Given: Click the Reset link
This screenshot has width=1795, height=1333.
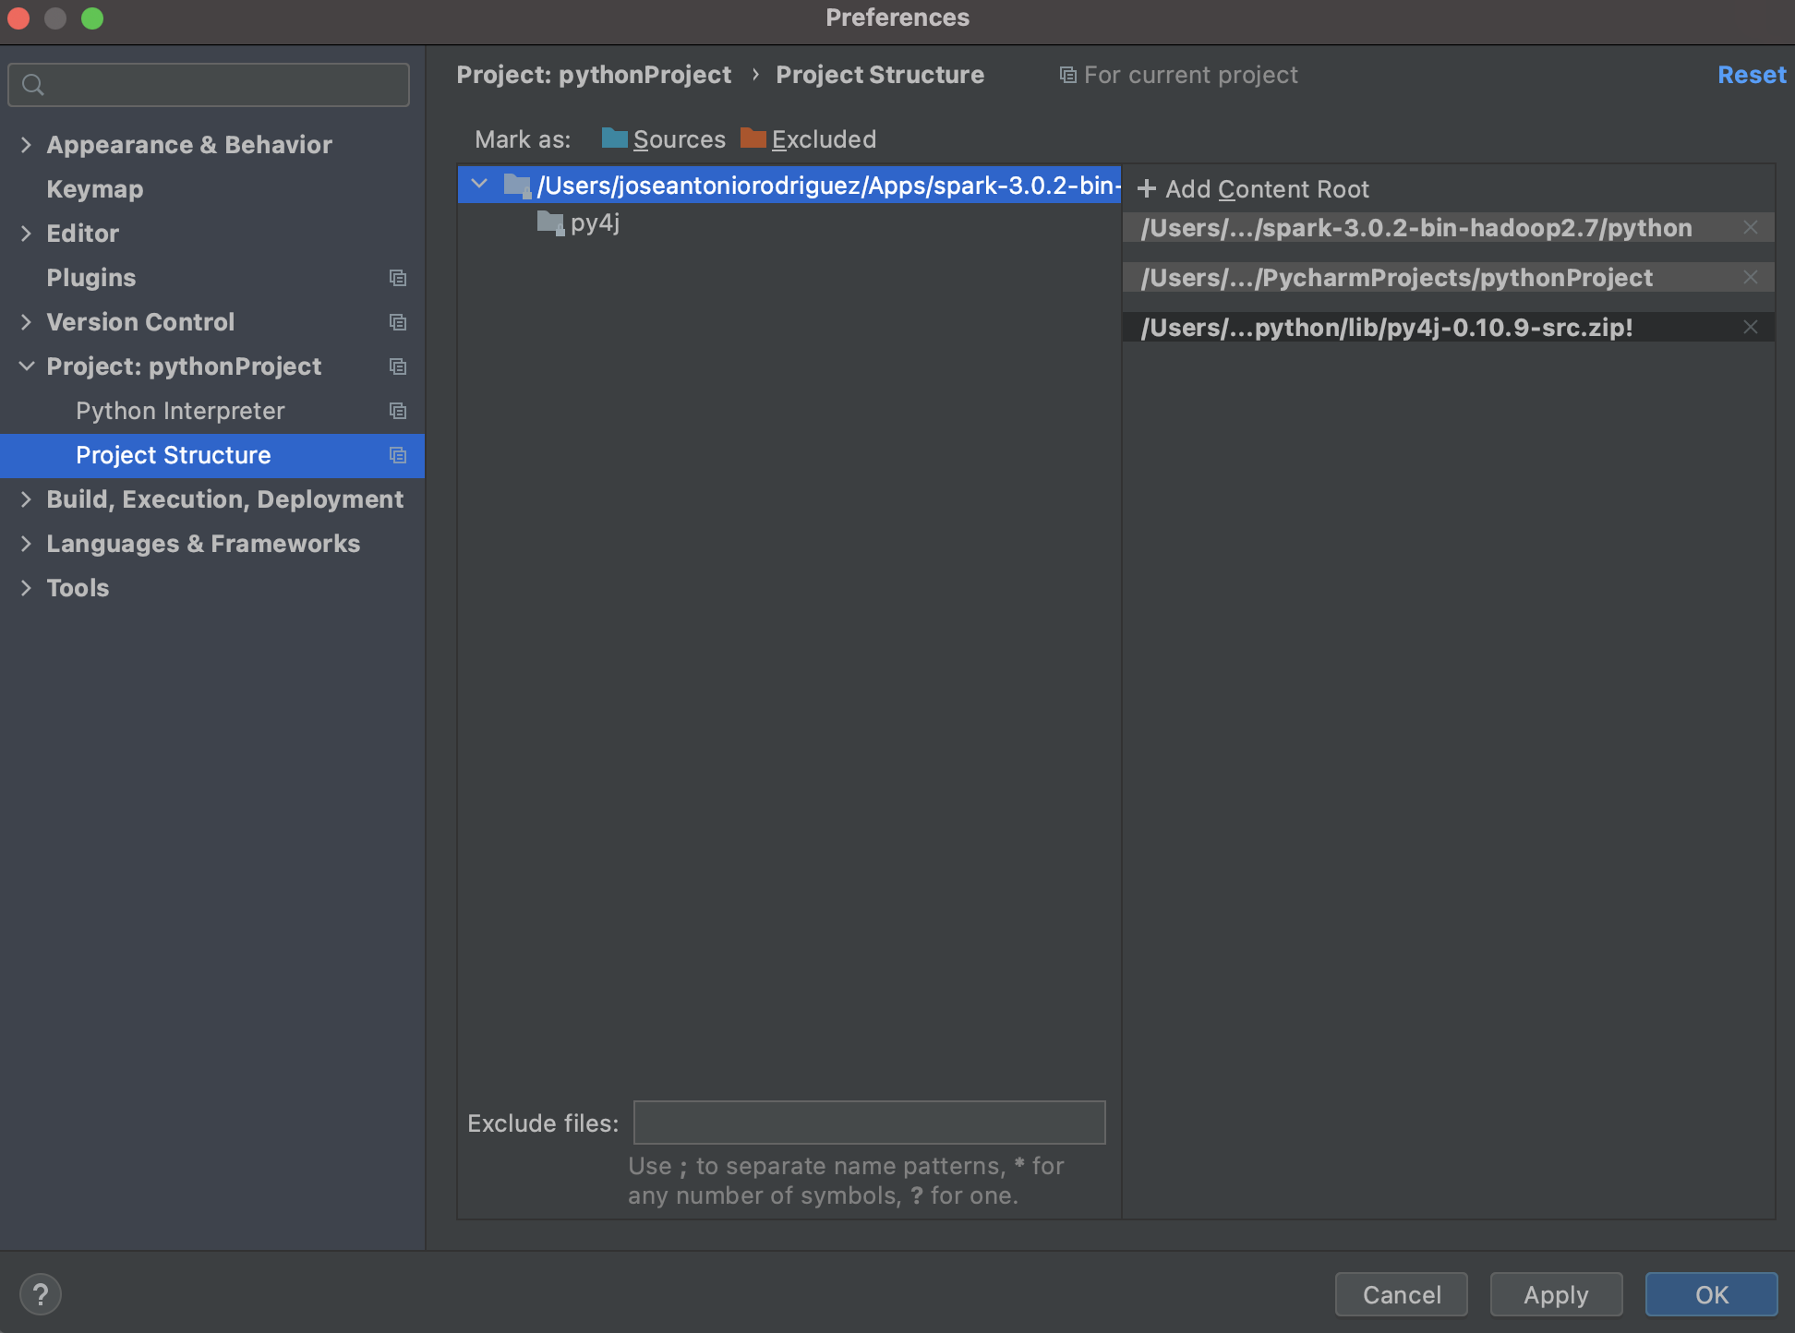Looking at the screenshot, I should (x=1752, y=75).
